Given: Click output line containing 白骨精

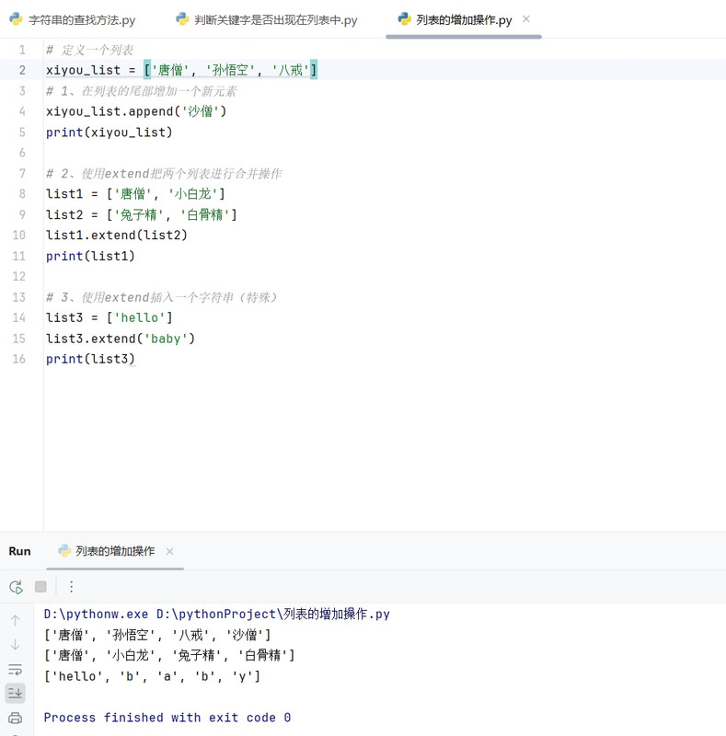Looking at the screenshot, I should click(x=169, y=655).
